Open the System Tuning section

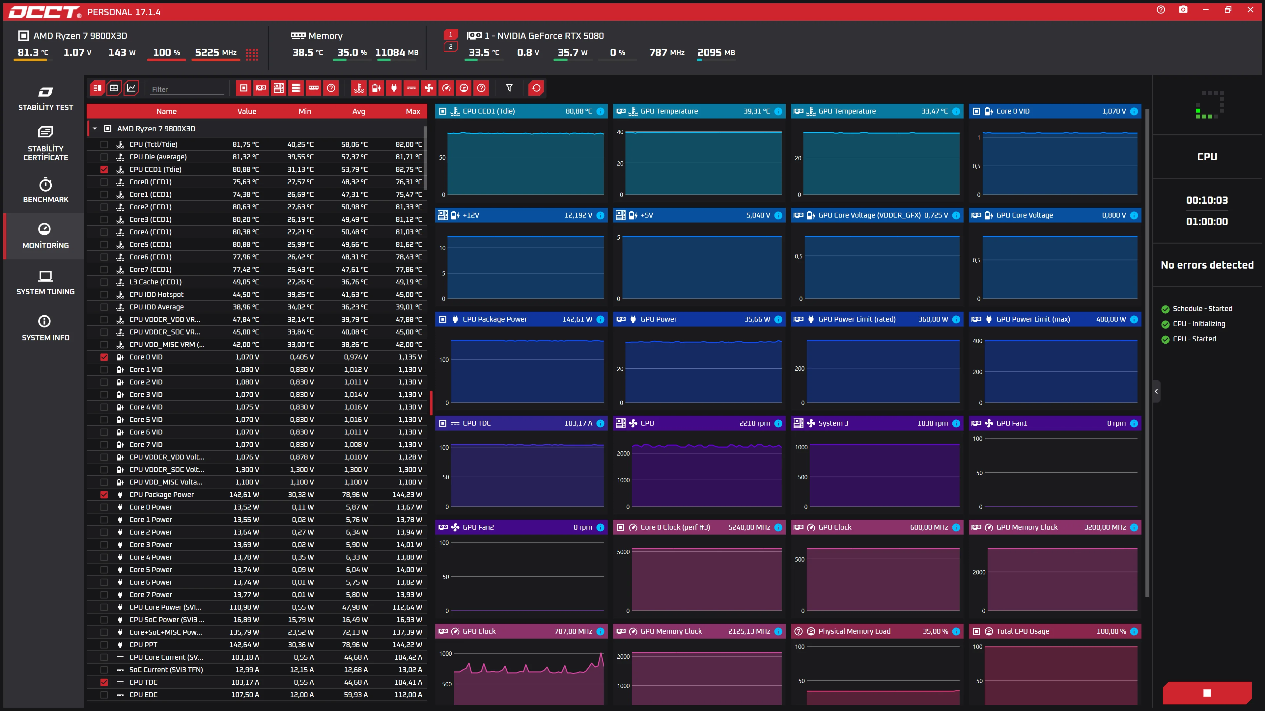(x=45, y=283)
